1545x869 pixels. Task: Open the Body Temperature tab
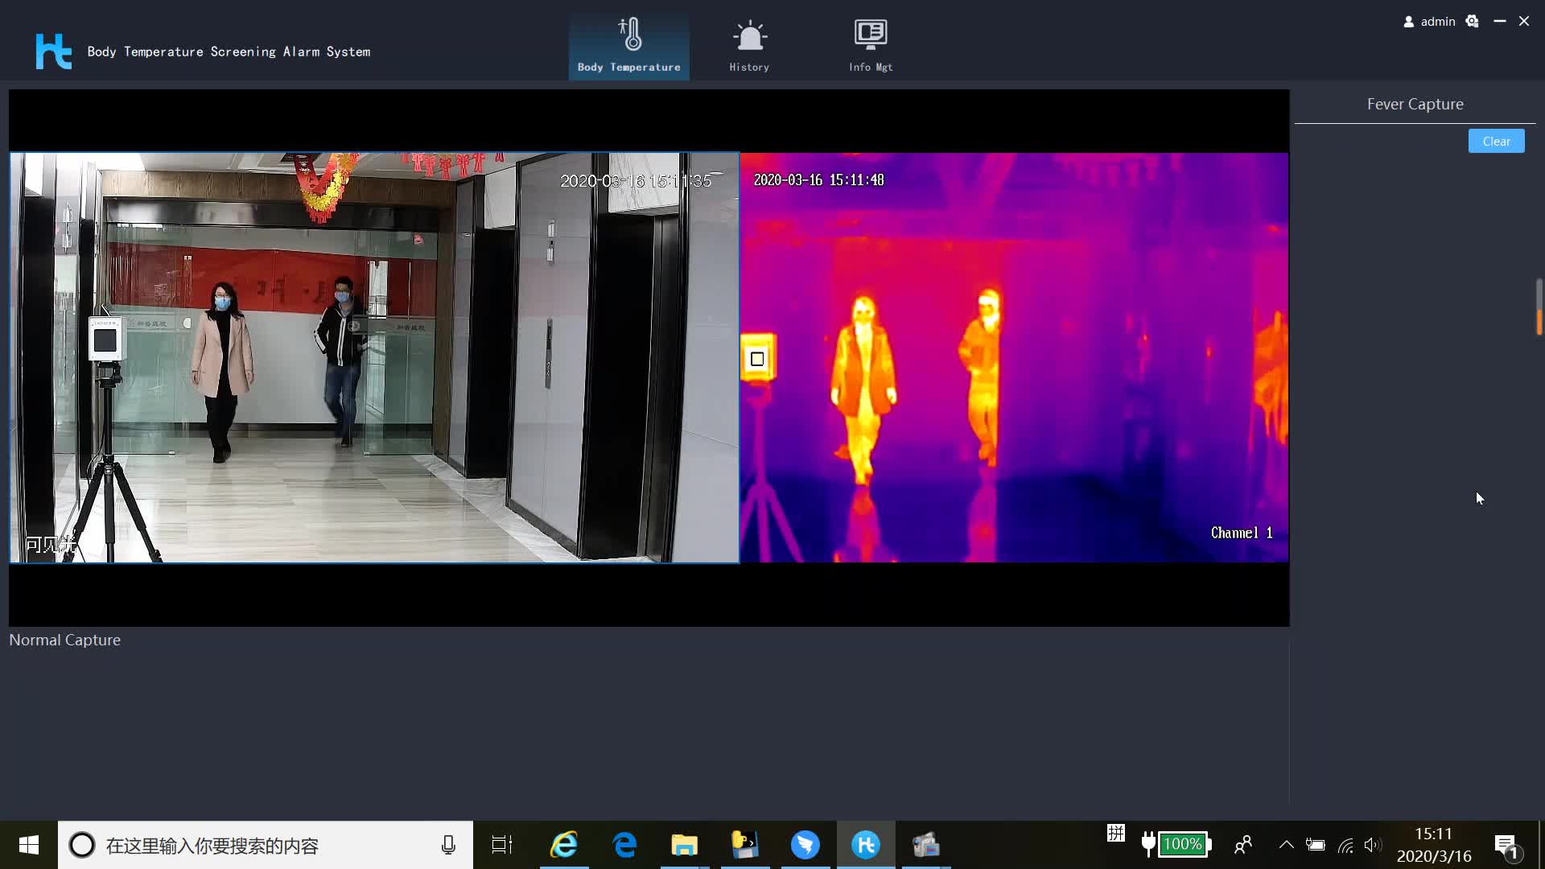click(x=628, y=46)
